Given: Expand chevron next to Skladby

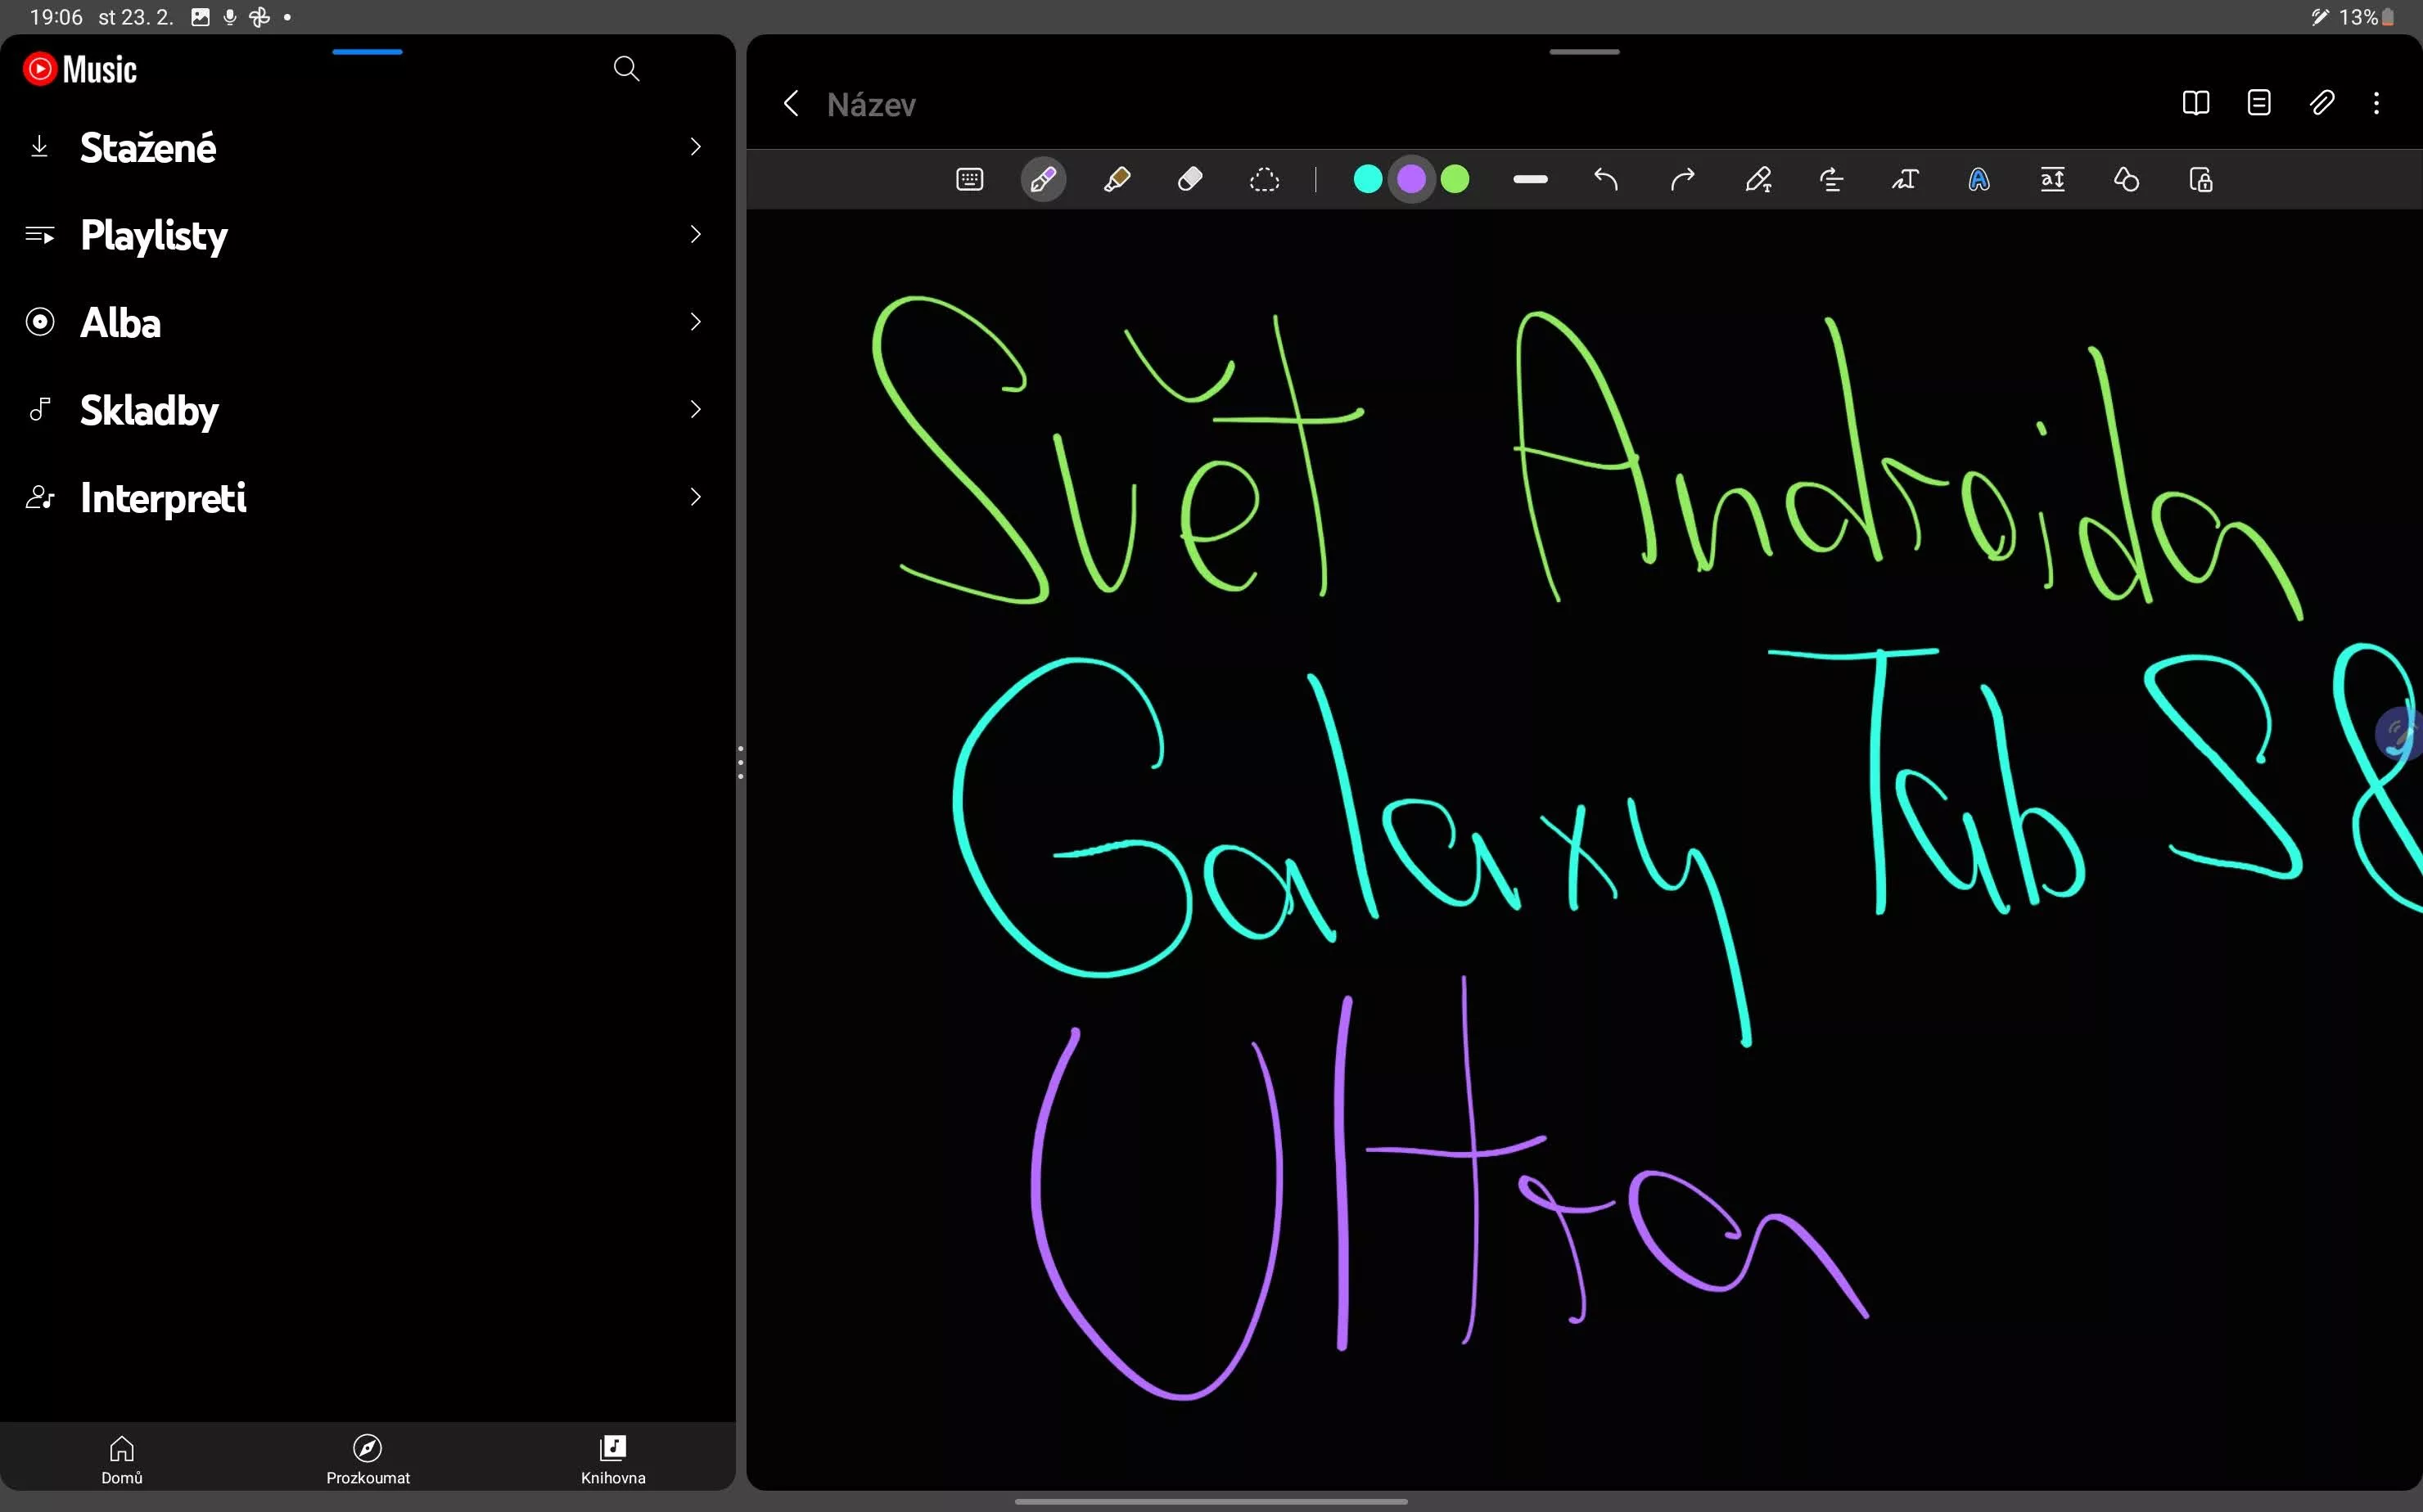Looking at the screenshot, I should 695,409.
